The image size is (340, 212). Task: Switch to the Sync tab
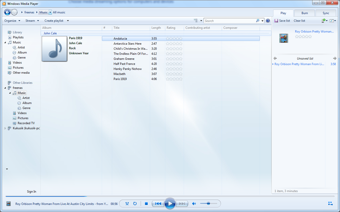(x=326, y=13)
